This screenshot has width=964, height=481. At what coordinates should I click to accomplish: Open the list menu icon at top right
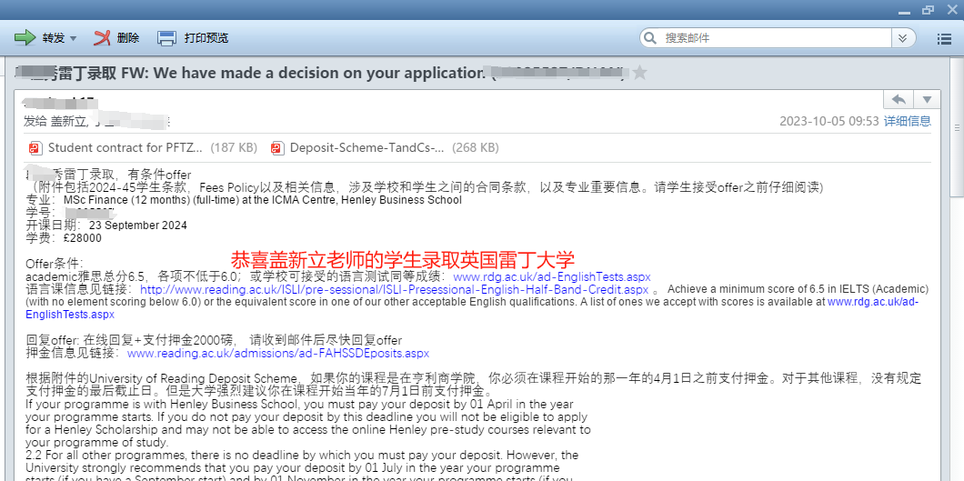point(944,38)
